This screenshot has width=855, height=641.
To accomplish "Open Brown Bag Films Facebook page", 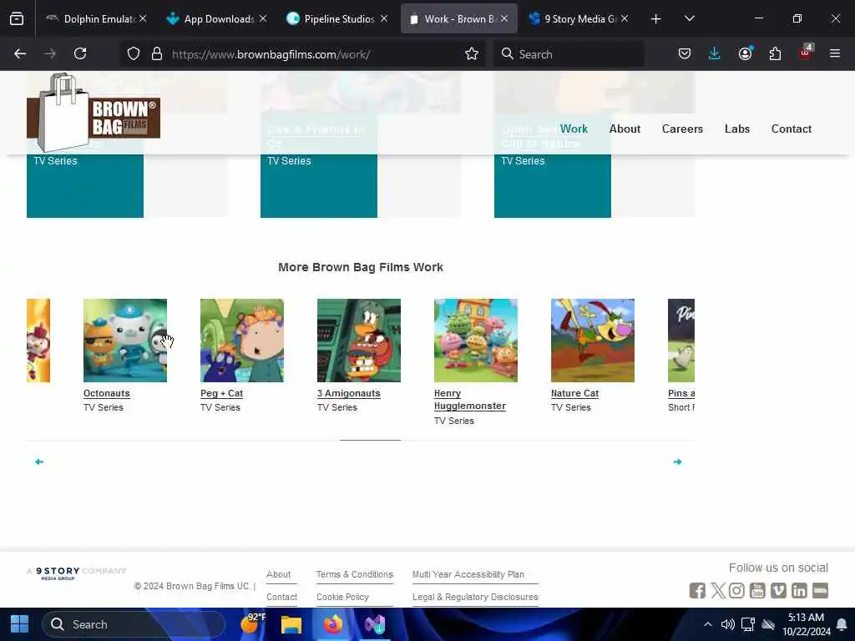I will point(697,590).
